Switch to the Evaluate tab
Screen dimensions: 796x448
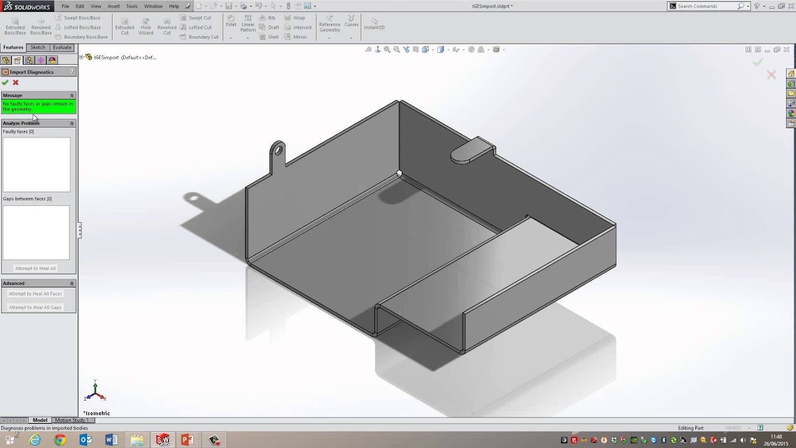(x=62, y=47)
